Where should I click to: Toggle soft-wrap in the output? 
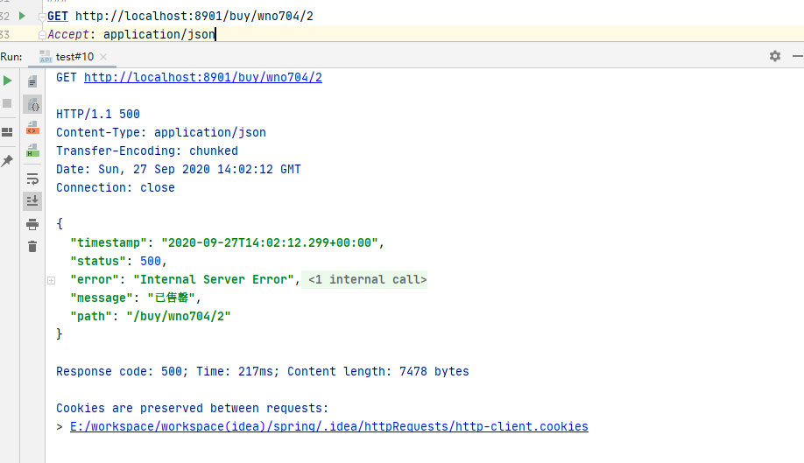pos(32,179)
